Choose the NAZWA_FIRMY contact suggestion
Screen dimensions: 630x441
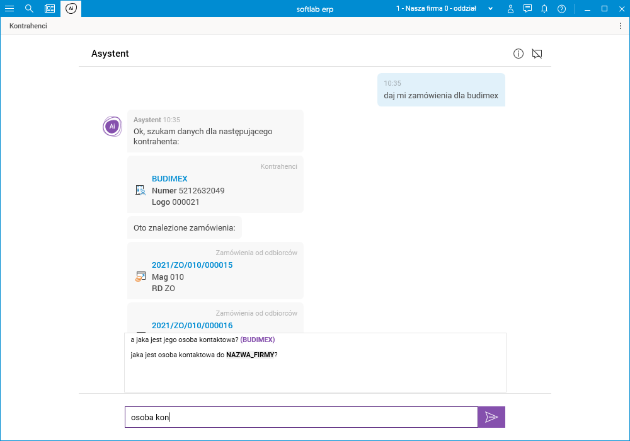[204, 355]
